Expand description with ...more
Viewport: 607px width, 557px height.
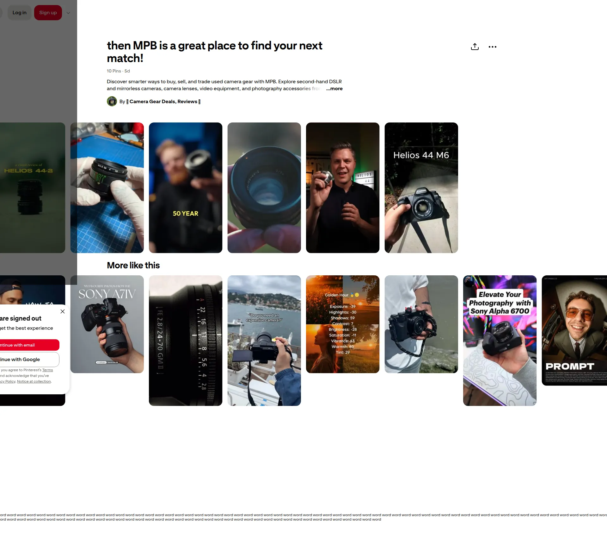(334, 89)
